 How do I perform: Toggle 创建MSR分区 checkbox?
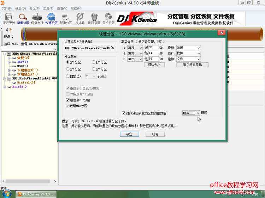point(67,106)
